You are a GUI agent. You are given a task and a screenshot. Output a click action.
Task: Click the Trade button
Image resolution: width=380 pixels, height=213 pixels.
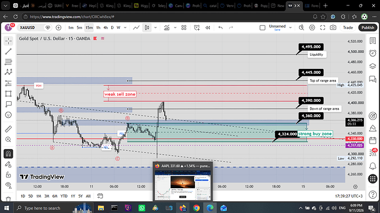348,28
